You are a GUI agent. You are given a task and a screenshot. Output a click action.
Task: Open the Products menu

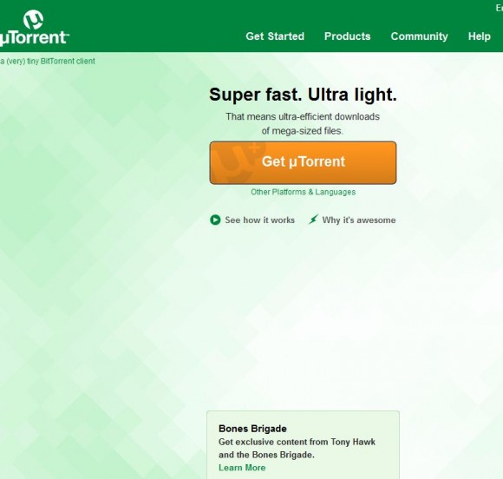pos(348,36)
